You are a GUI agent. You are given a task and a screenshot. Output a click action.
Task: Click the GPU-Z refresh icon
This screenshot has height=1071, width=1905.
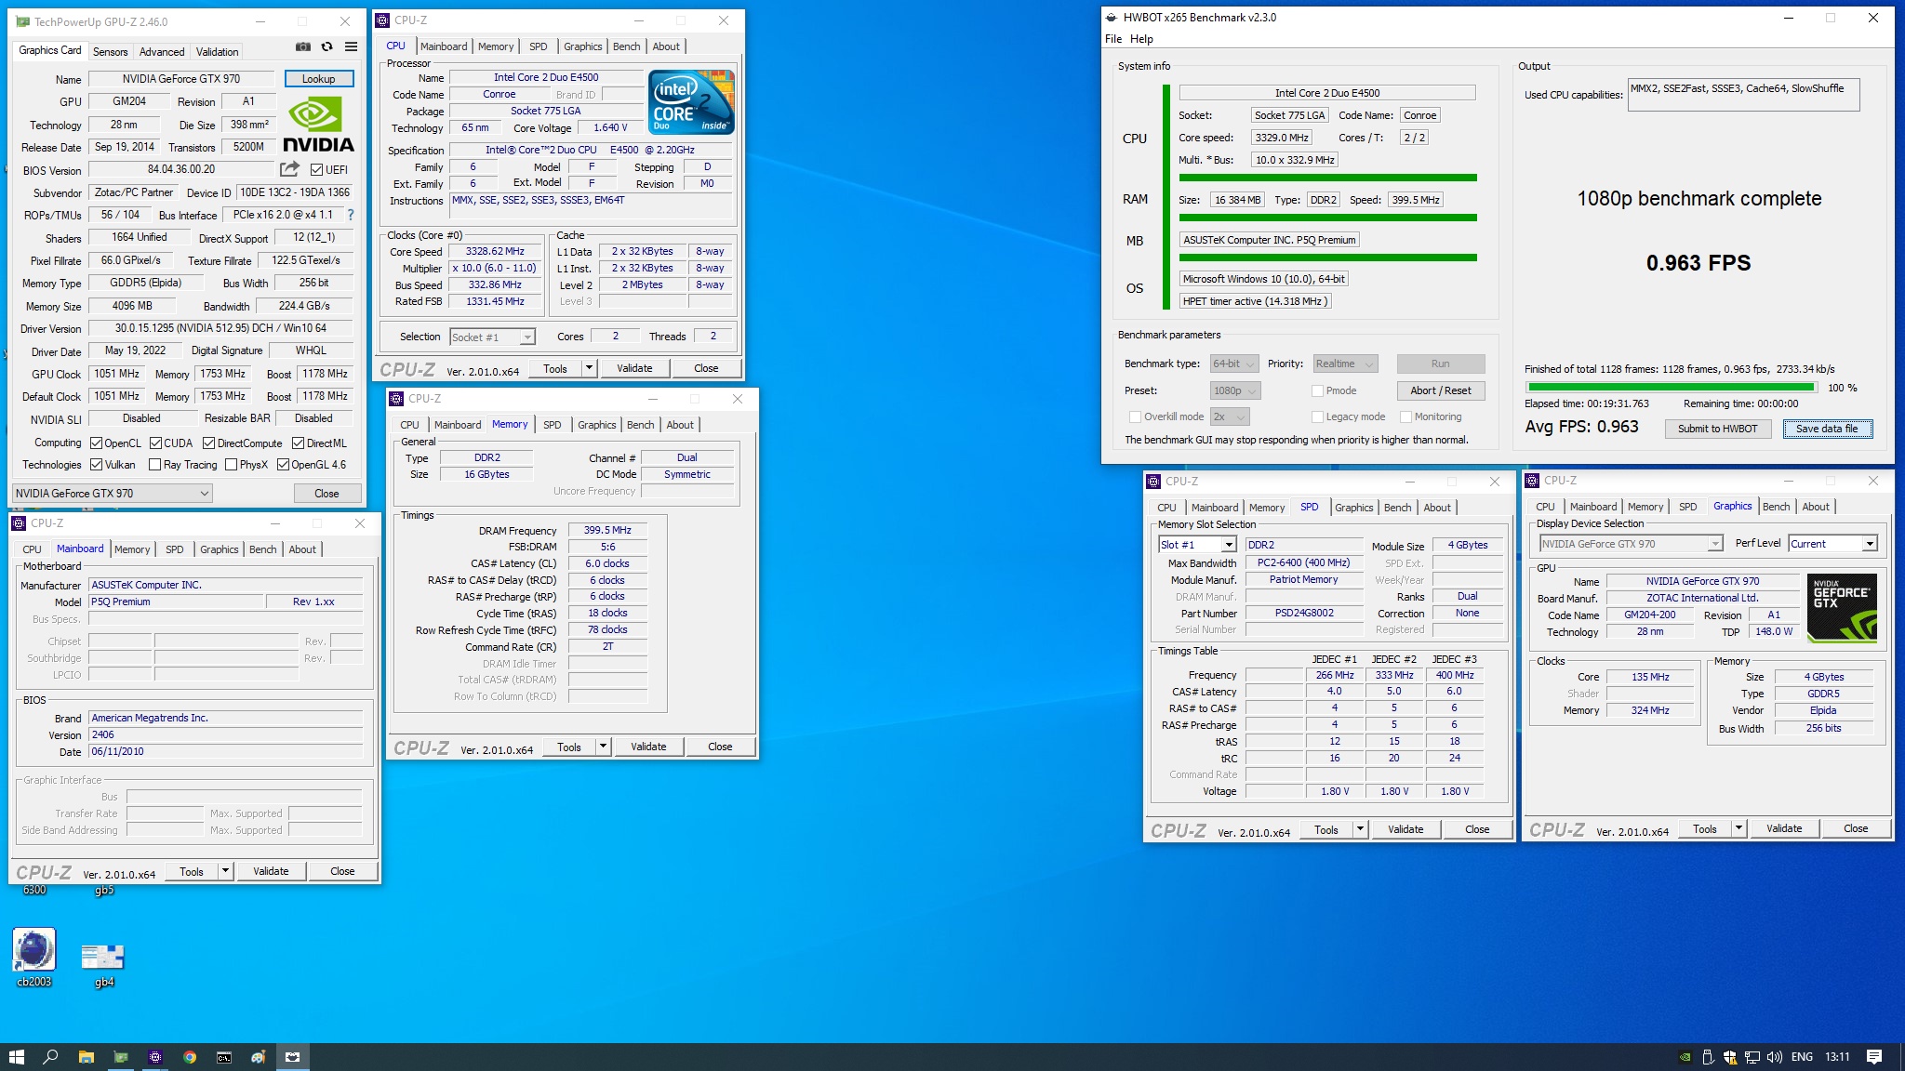326,46
